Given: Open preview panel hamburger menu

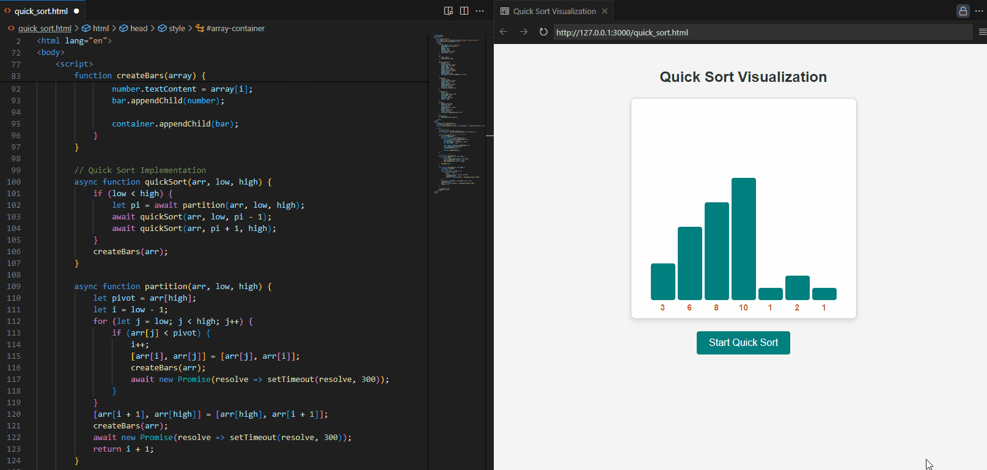Looking at the screenshot, I should (x=982, y=32).
